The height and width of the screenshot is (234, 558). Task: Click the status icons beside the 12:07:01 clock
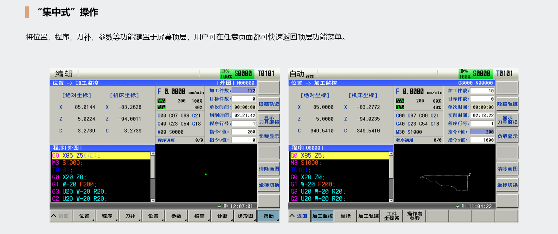pyautogui.click(x=222, y=206)
